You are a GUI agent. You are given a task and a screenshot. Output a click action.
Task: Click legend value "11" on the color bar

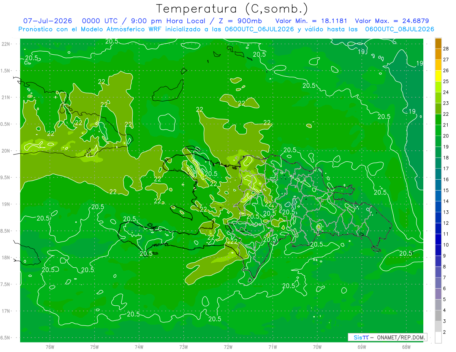(x=446, y=234)
